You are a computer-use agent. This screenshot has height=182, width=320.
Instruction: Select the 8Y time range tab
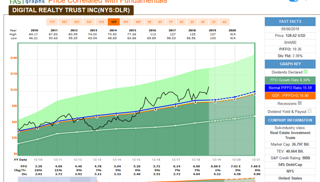(160, 22)
